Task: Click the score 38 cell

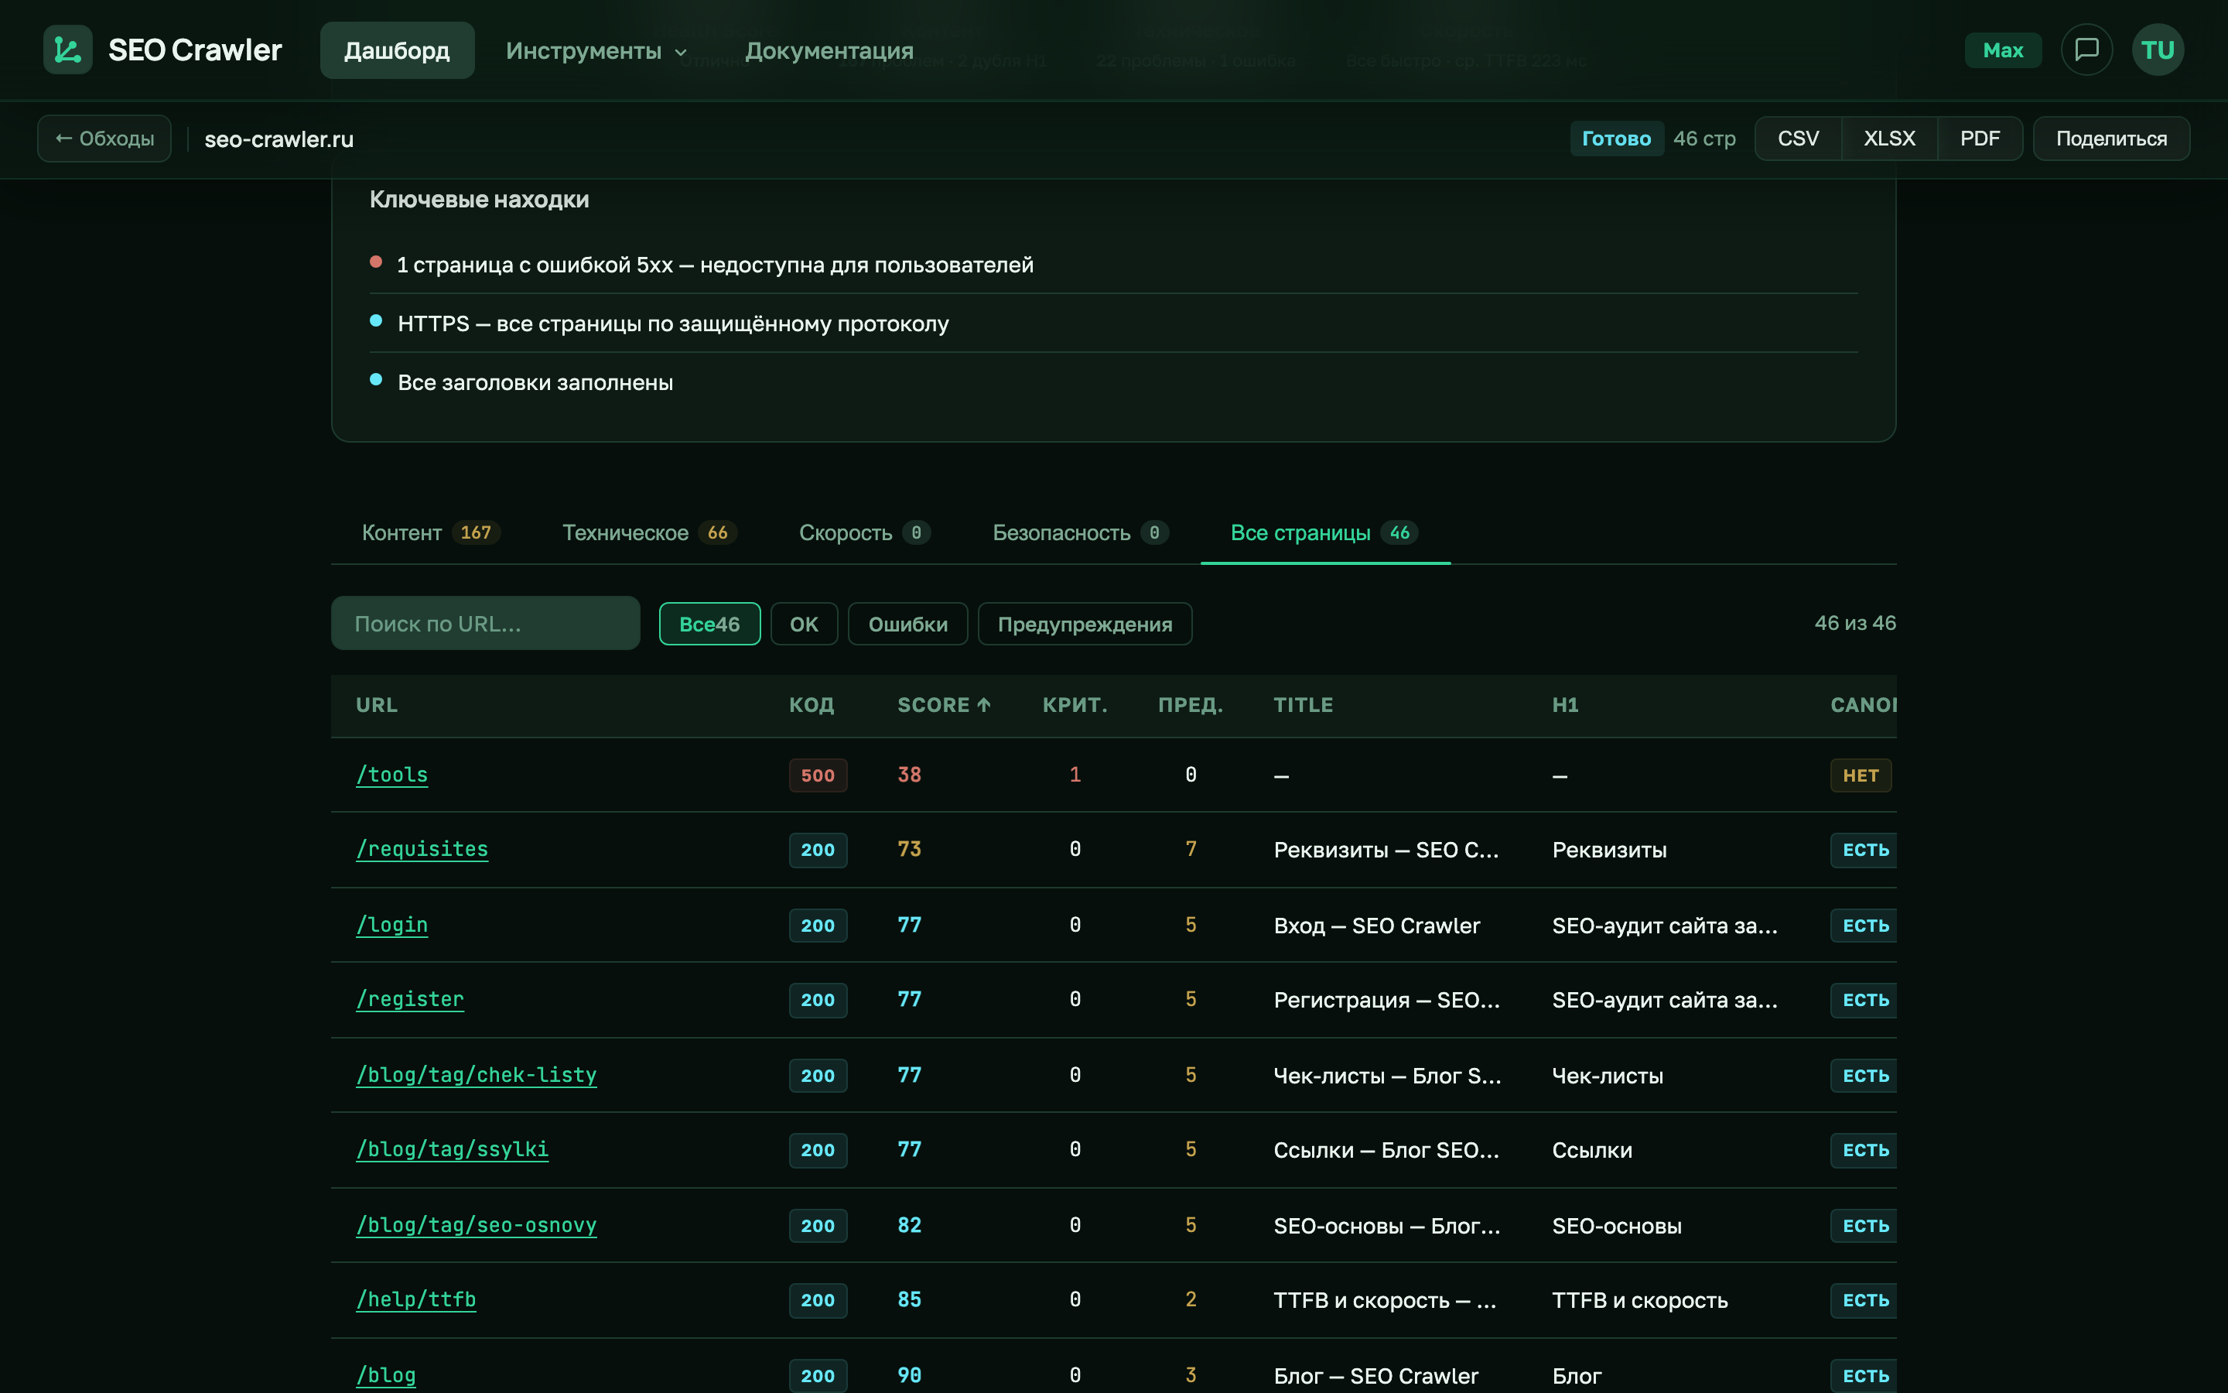Action: pos(910,775)
